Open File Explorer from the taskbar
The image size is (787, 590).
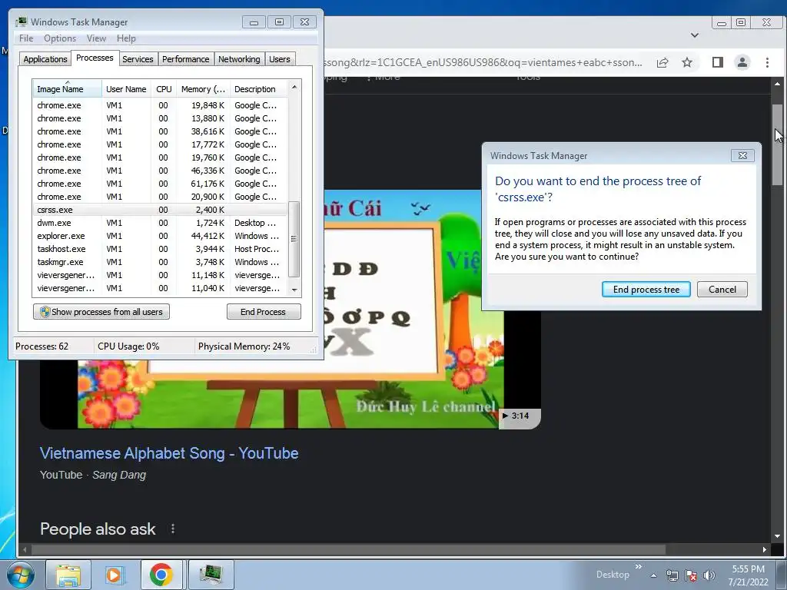click(x=68, y=575)
